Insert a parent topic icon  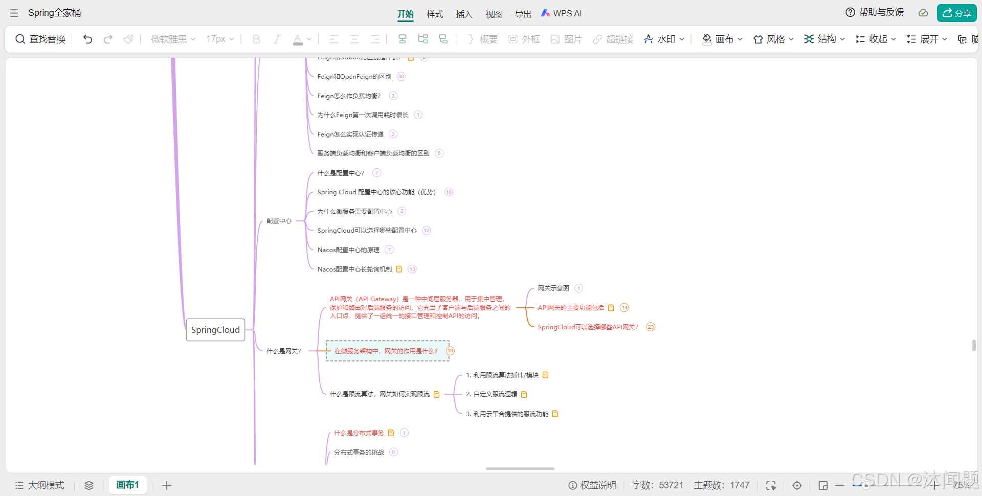443,39
